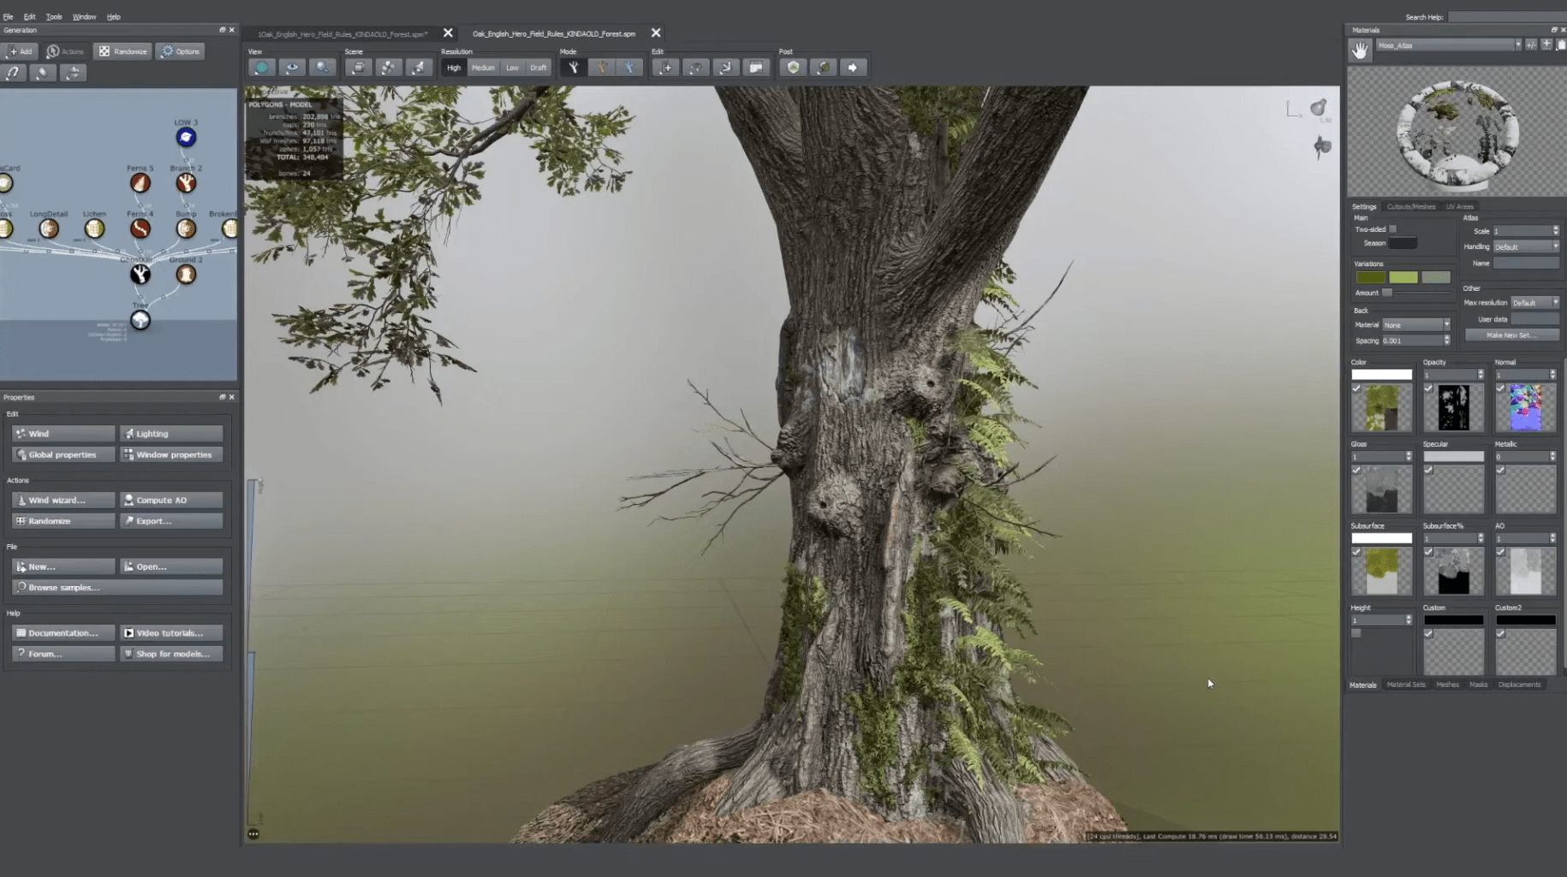1567x877 pixels.
Task: Click the hand icon in Materials panel
Action: (1360, 51)
